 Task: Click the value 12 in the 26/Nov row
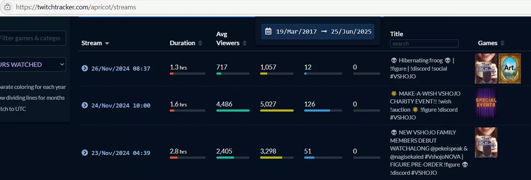(x=308, y=67)
